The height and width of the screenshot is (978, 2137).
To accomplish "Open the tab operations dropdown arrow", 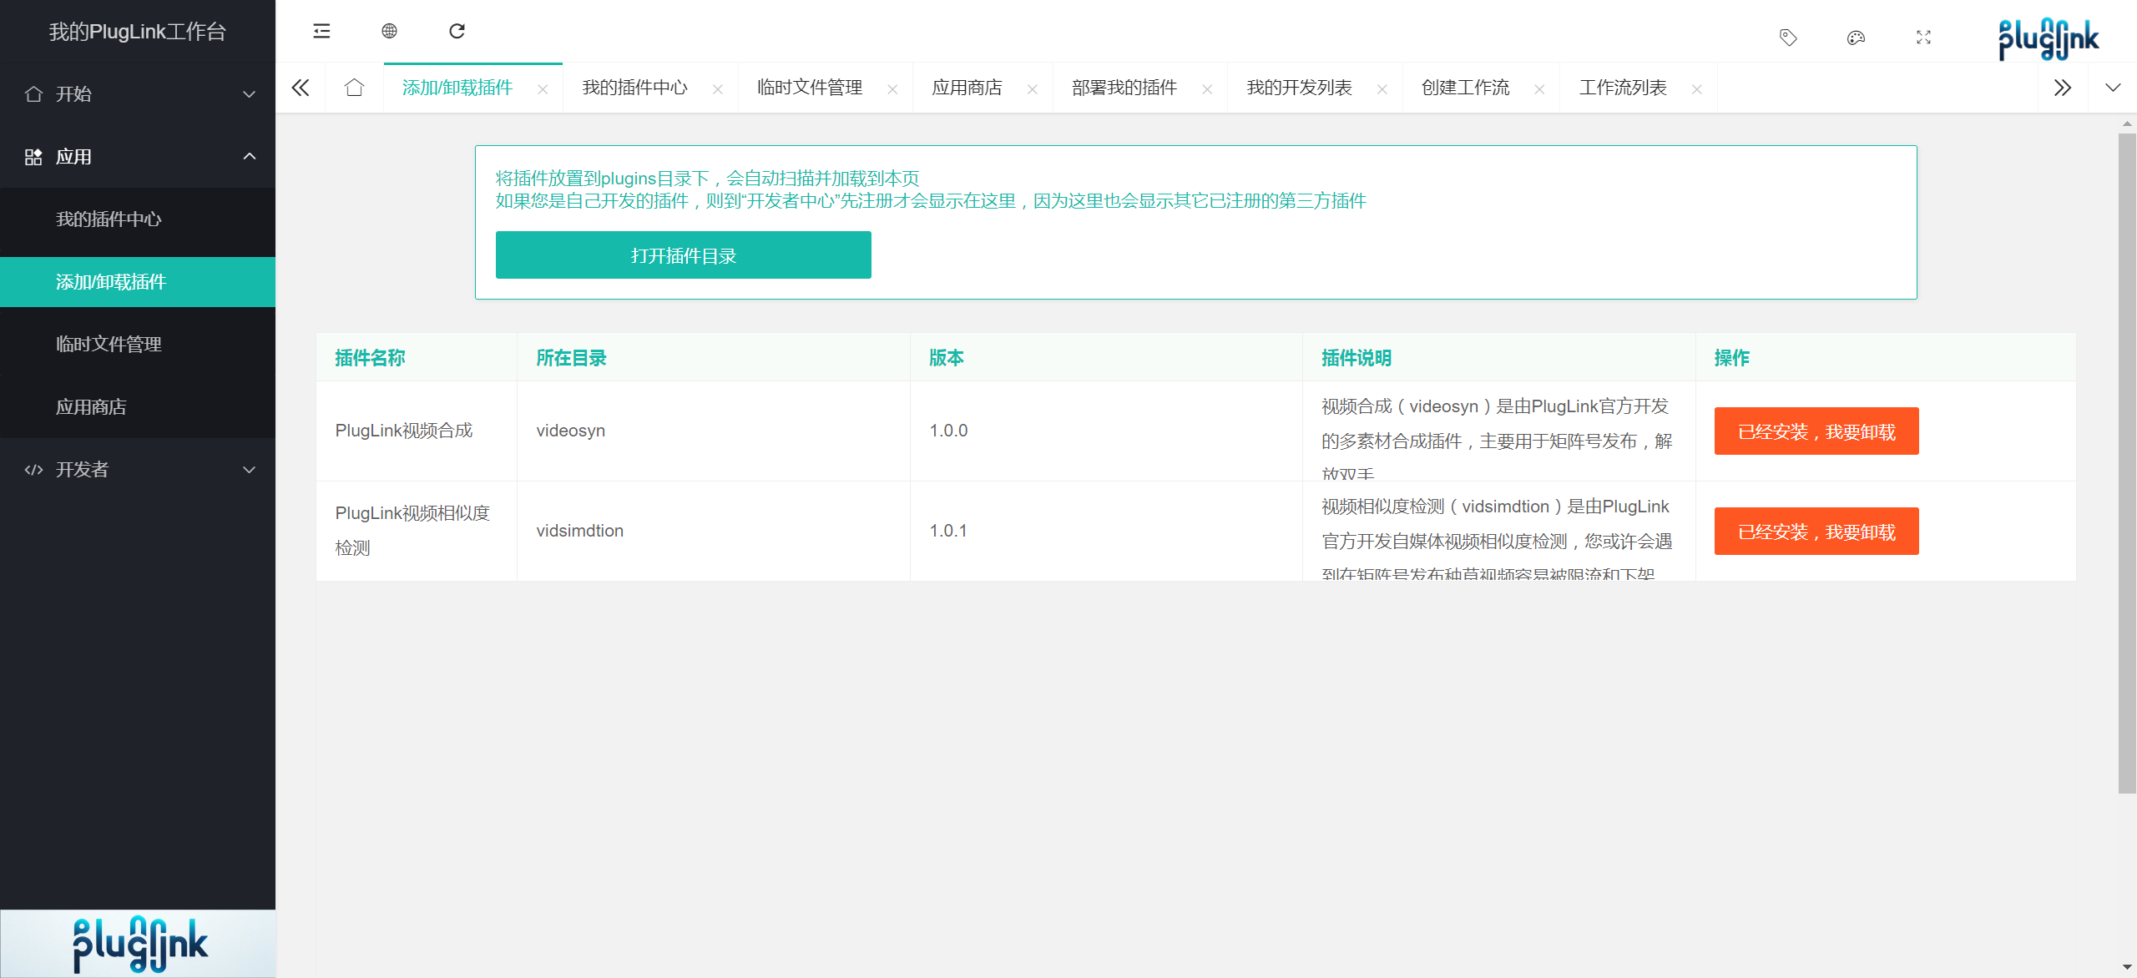I will pyautogui.click(x=2113, y=88).
